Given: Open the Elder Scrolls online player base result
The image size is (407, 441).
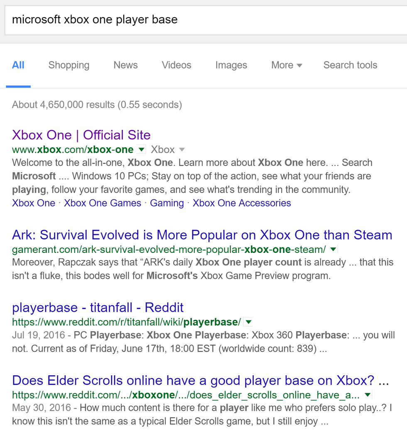Looking at the screenshot, I should 194,380.
